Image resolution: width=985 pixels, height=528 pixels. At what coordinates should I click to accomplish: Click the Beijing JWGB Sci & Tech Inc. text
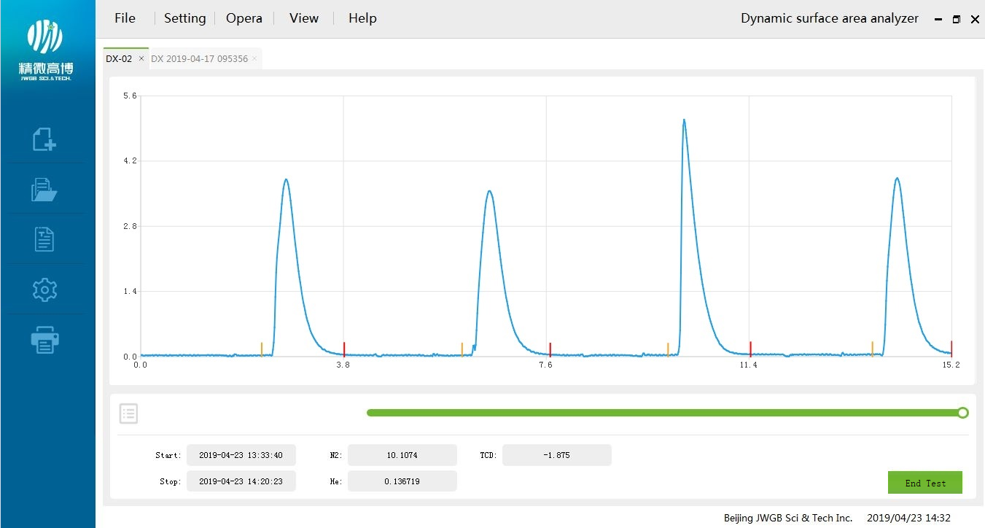point(788,518)
